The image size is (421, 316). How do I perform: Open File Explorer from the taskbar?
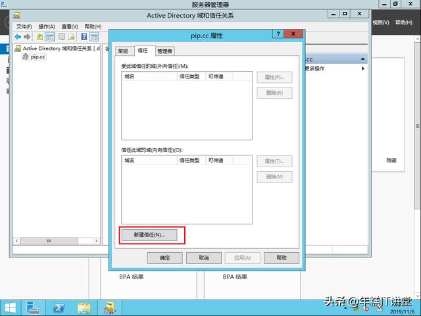point(84,308)
